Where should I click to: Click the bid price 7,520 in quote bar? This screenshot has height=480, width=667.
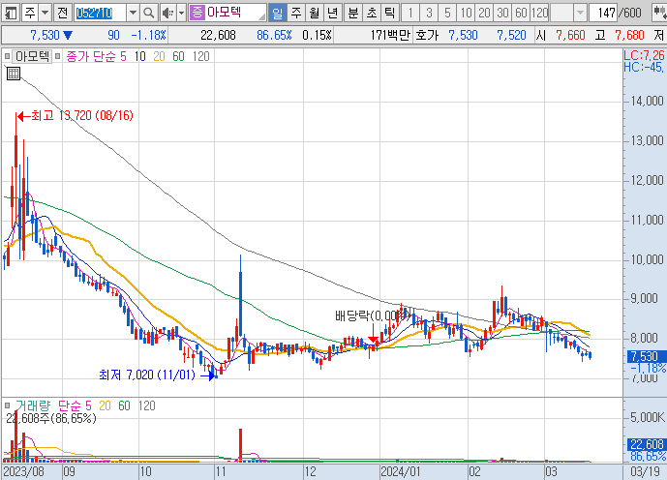tap(511, 35)
